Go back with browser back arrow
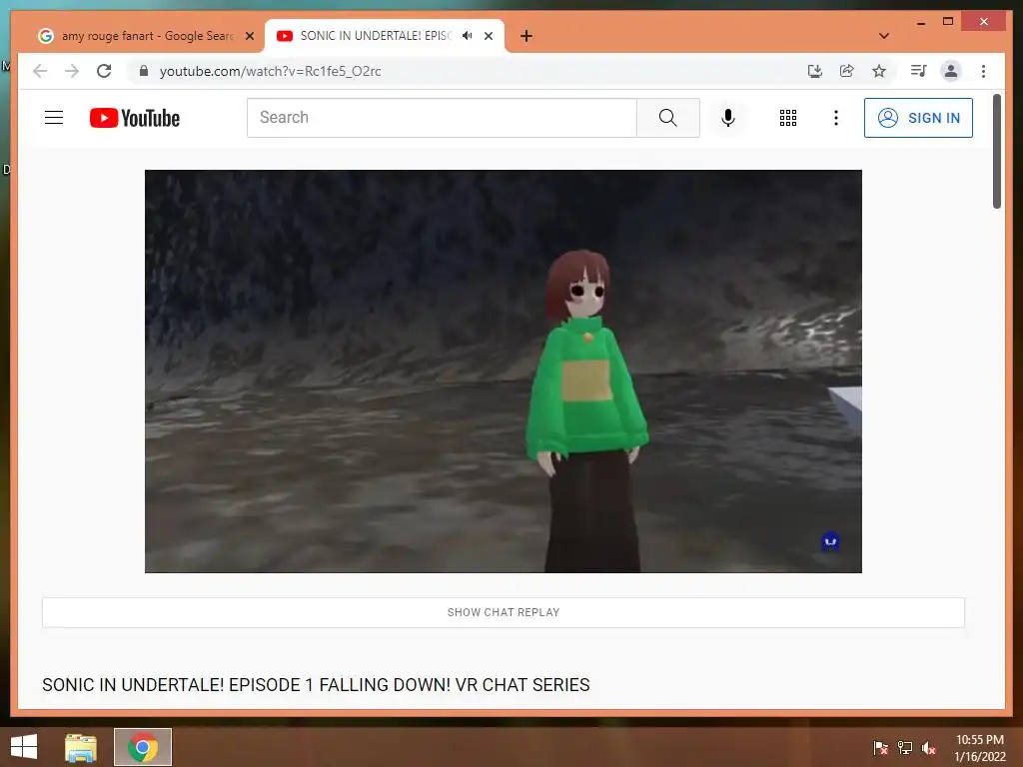Viewport: 1023px width, 767px height. pyautogui.click(x=40, y=71)
